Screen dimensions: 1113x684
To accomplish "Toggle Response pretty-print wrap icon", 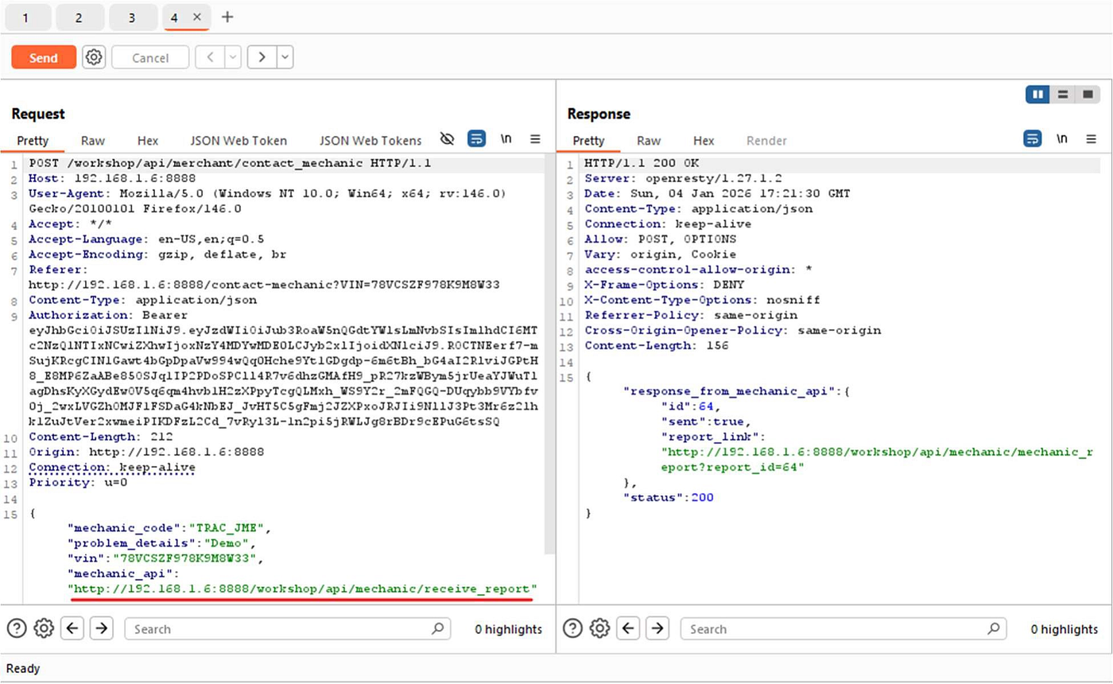I will [x=1032, y=139].
